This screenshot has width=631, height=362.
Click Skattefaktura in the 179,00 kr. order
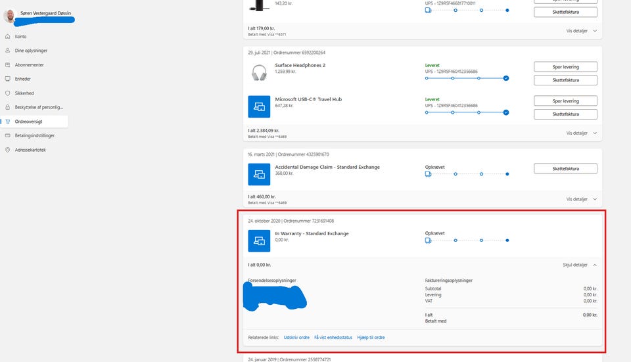[565, 12]
